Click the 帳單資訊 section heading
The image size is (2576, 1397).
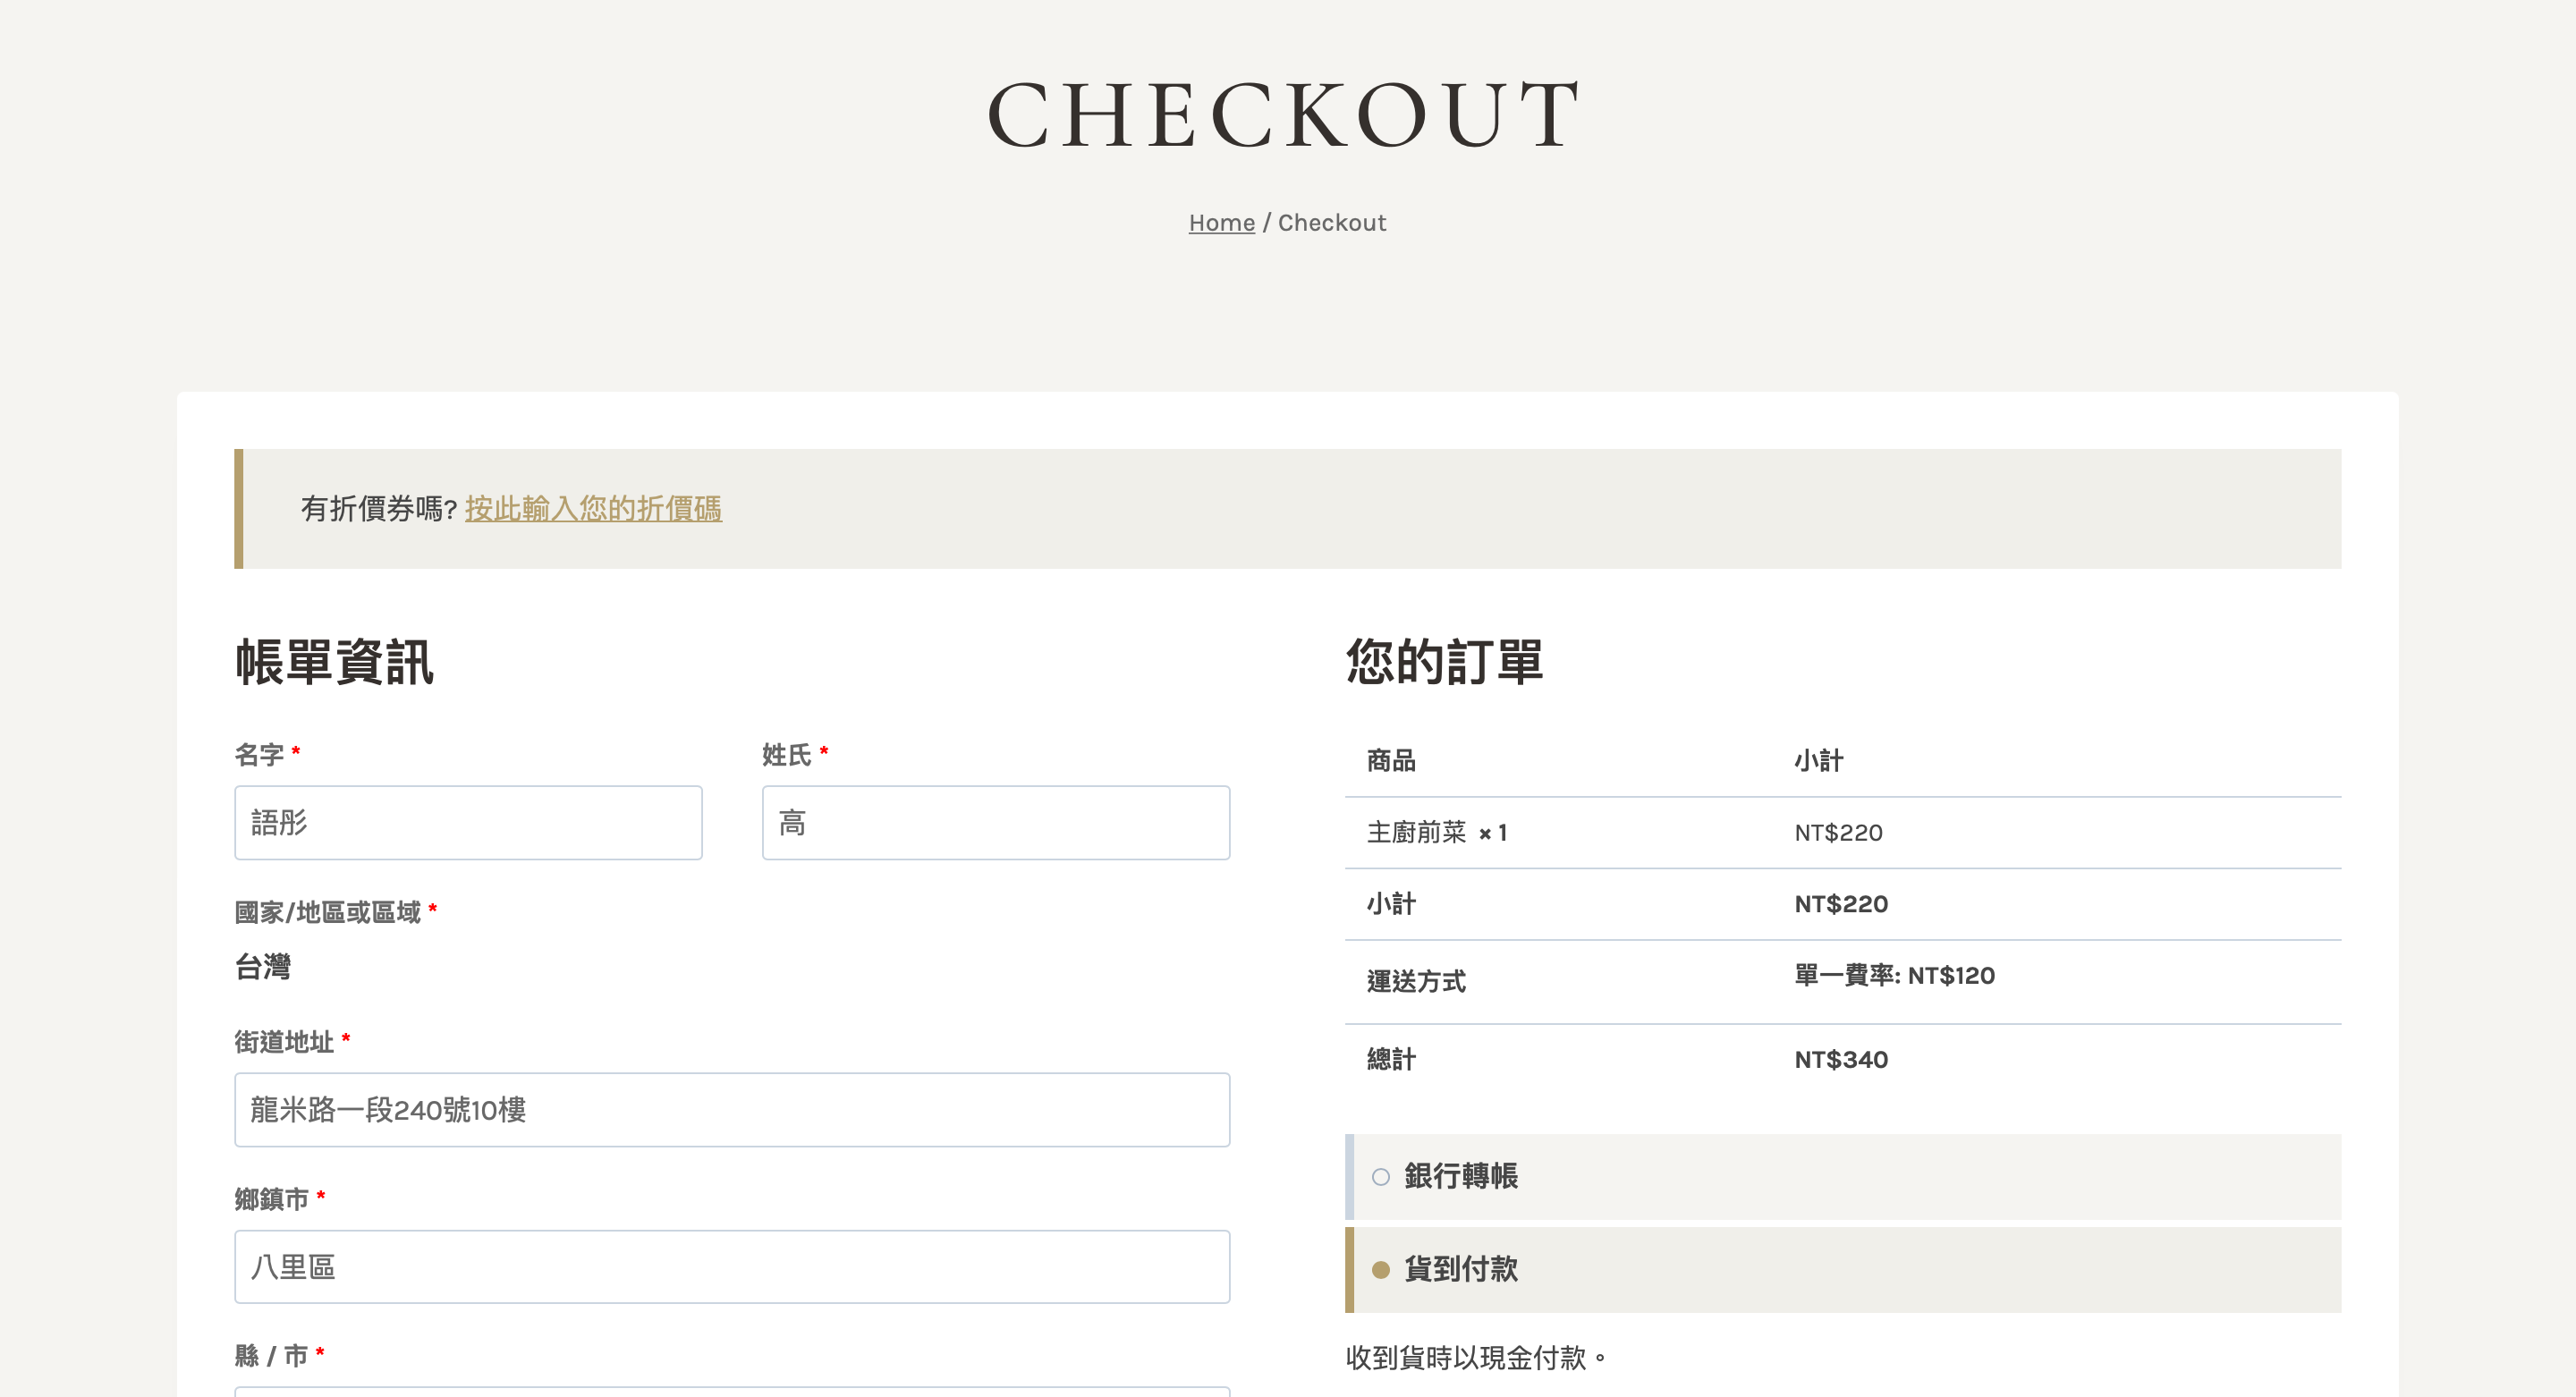pyautogui.click(x=334, y=662)
